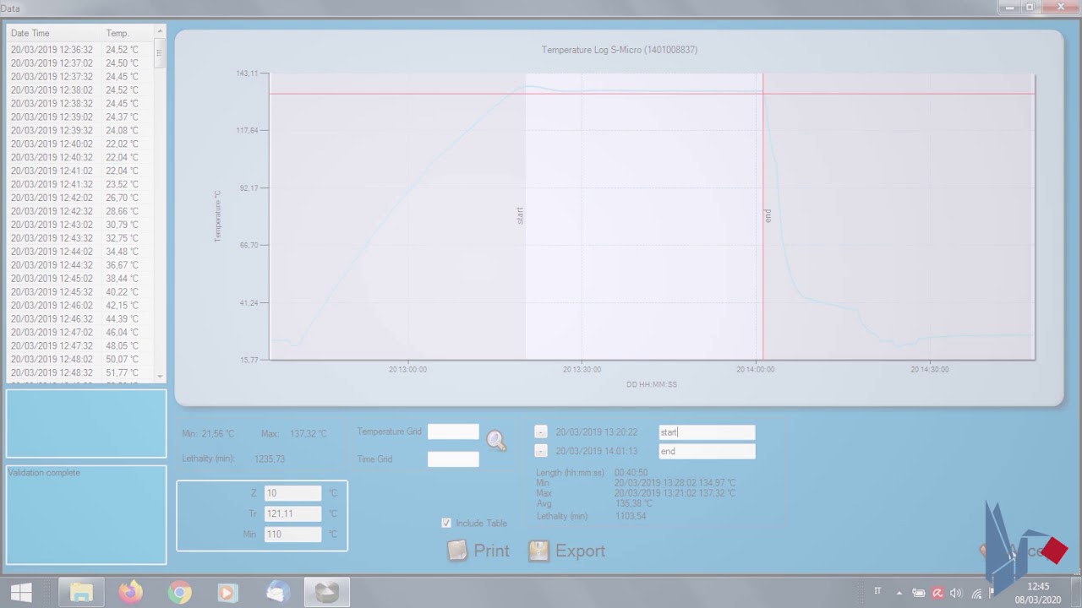The height and width of the screenshot is (608, 1082).
Task: Click the Time Grid input field
Action: (x=453, y=459)
